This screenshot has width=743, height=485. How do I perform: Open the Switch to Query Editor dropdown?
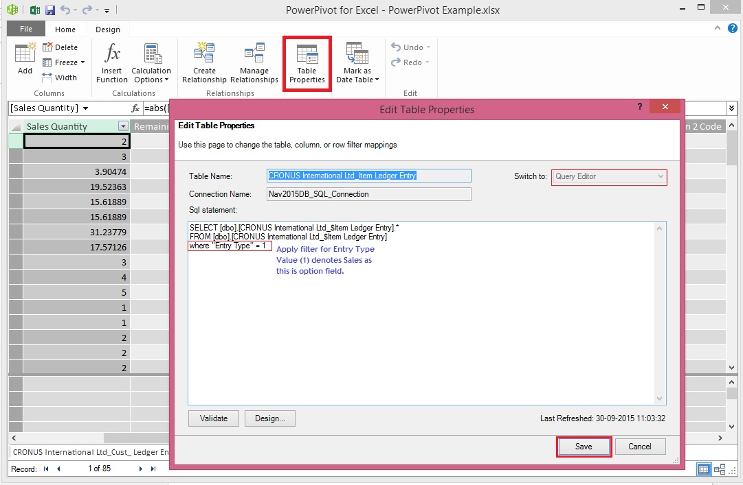click(661, 177)
